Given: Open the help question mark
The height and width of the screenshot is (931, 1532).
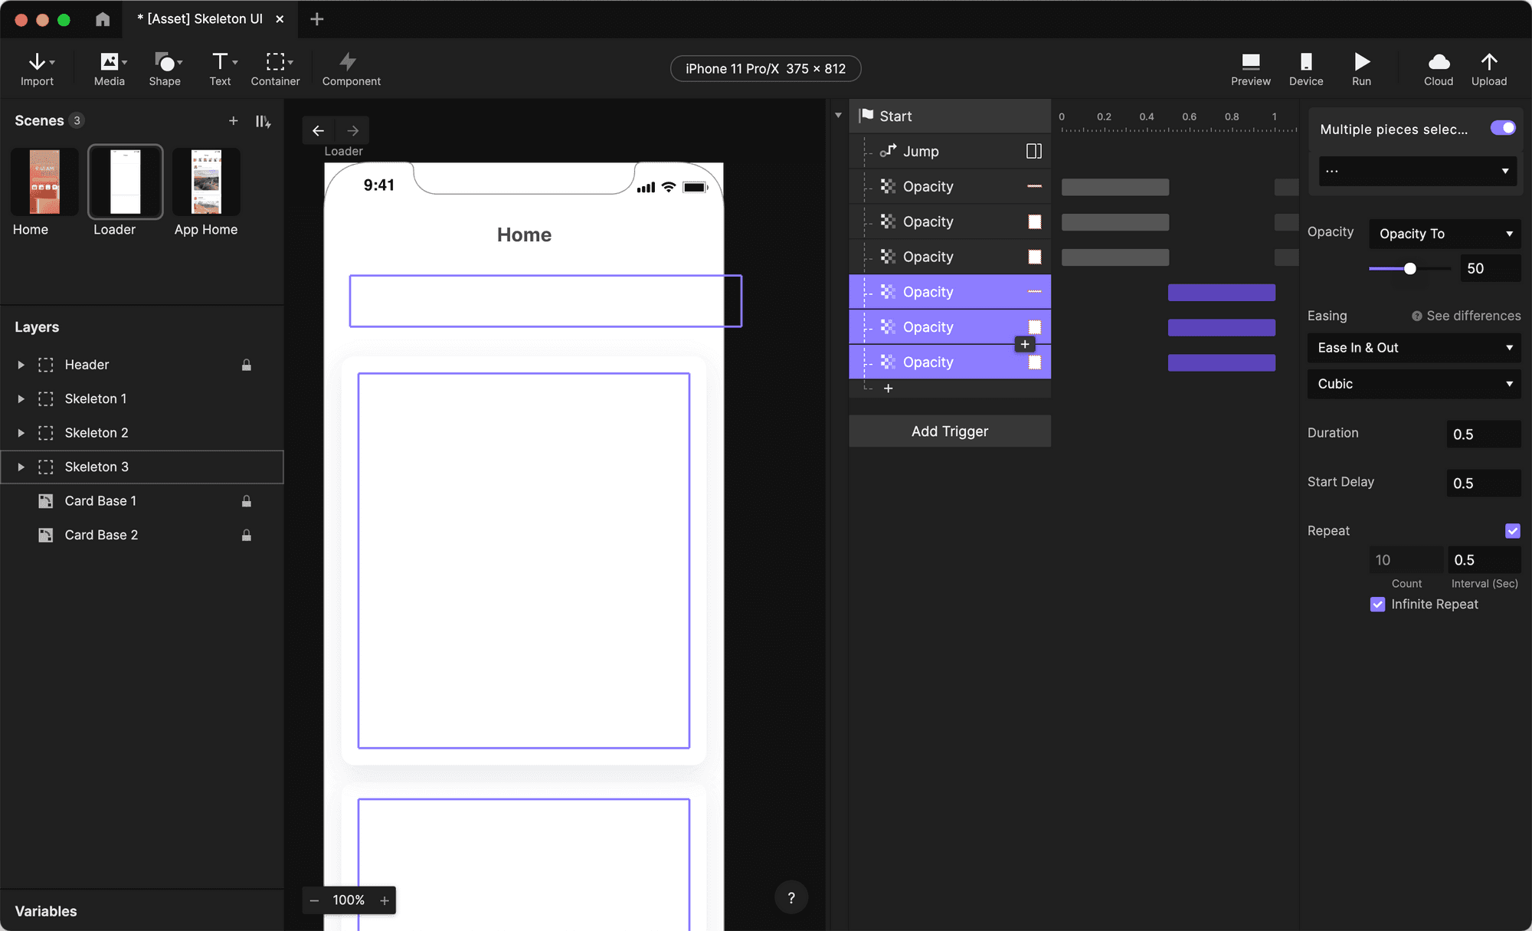Looking at the screenshot, I should click(x=791, y=897).
